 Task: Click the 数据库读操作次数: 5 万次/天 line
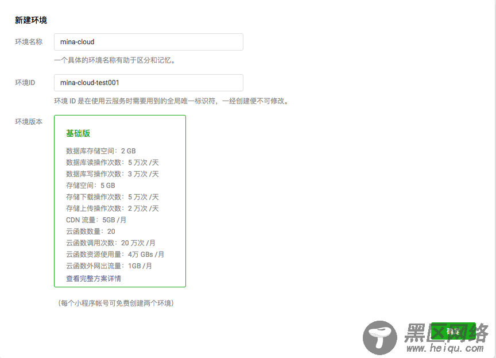tap(113, 163)
